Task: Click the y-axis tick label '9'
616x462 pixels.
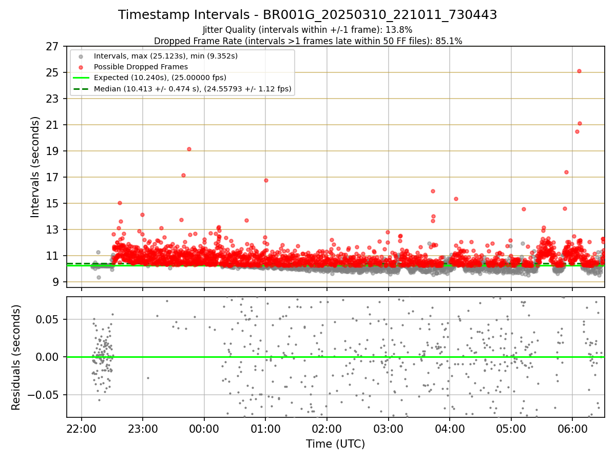Action: (56, 282)
